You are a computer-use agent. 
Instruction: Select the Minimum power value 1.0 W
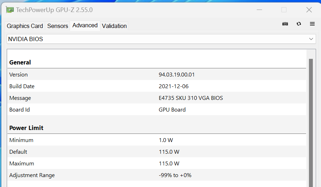166,140
